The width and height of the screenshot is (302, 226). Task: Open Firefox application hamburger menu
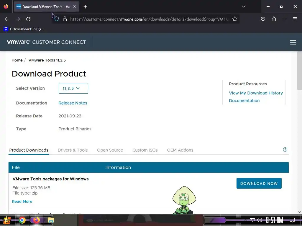[x=295, y=19]
